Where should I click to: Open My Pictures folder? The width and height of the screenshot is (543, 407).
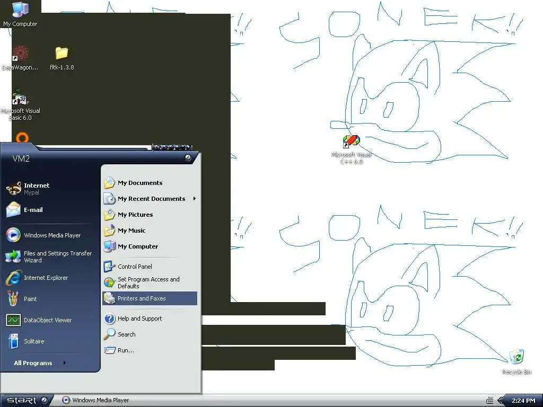coord(150,215)
